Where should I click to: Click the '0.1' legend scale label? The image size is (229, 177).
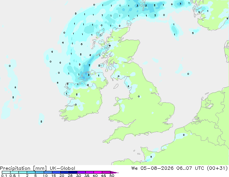point(4,176)
